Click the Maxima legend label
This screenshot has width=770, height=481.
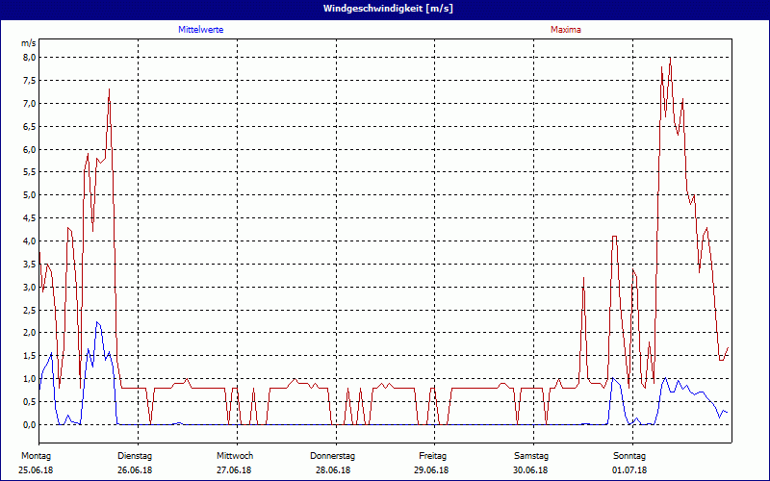point(565,30)
